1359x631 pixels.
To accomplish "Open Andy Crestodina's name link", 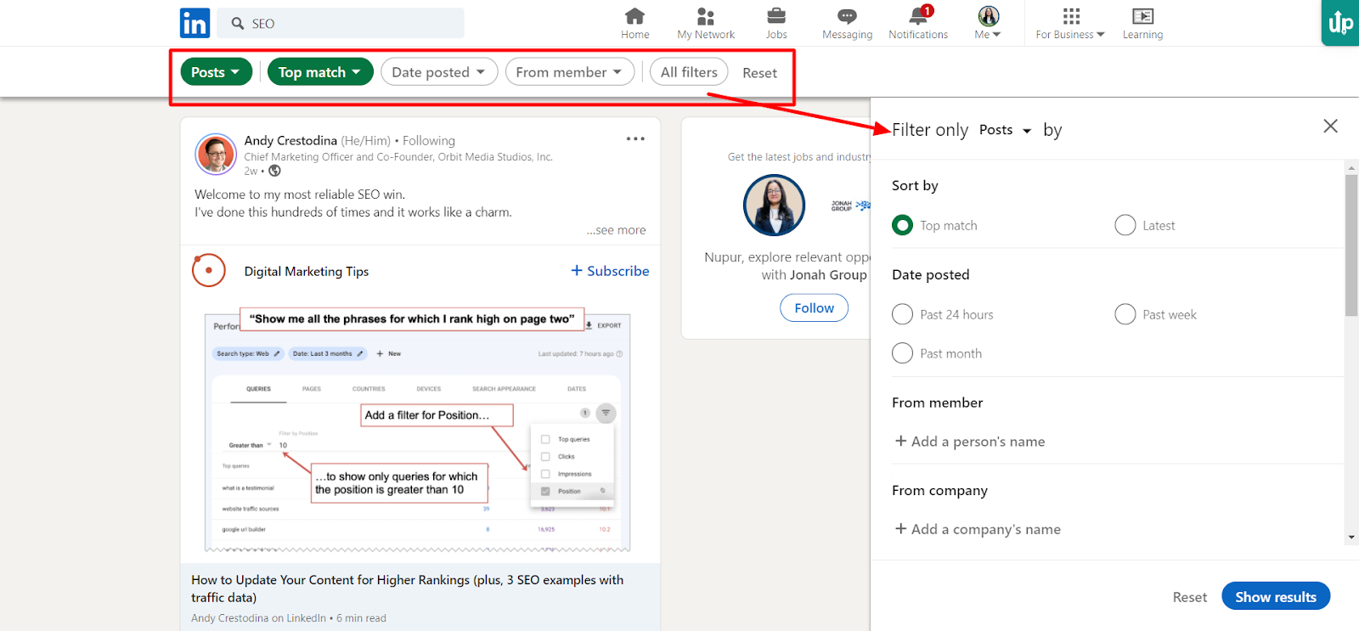I will [x=290, y=140].
